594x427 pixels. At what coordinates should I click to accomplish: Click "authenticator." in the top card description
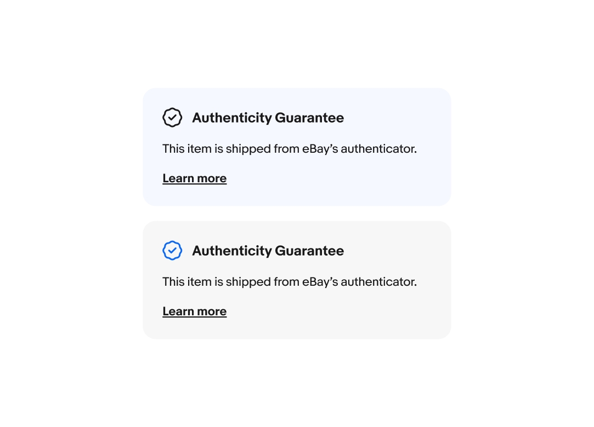(x=378, y=149)
